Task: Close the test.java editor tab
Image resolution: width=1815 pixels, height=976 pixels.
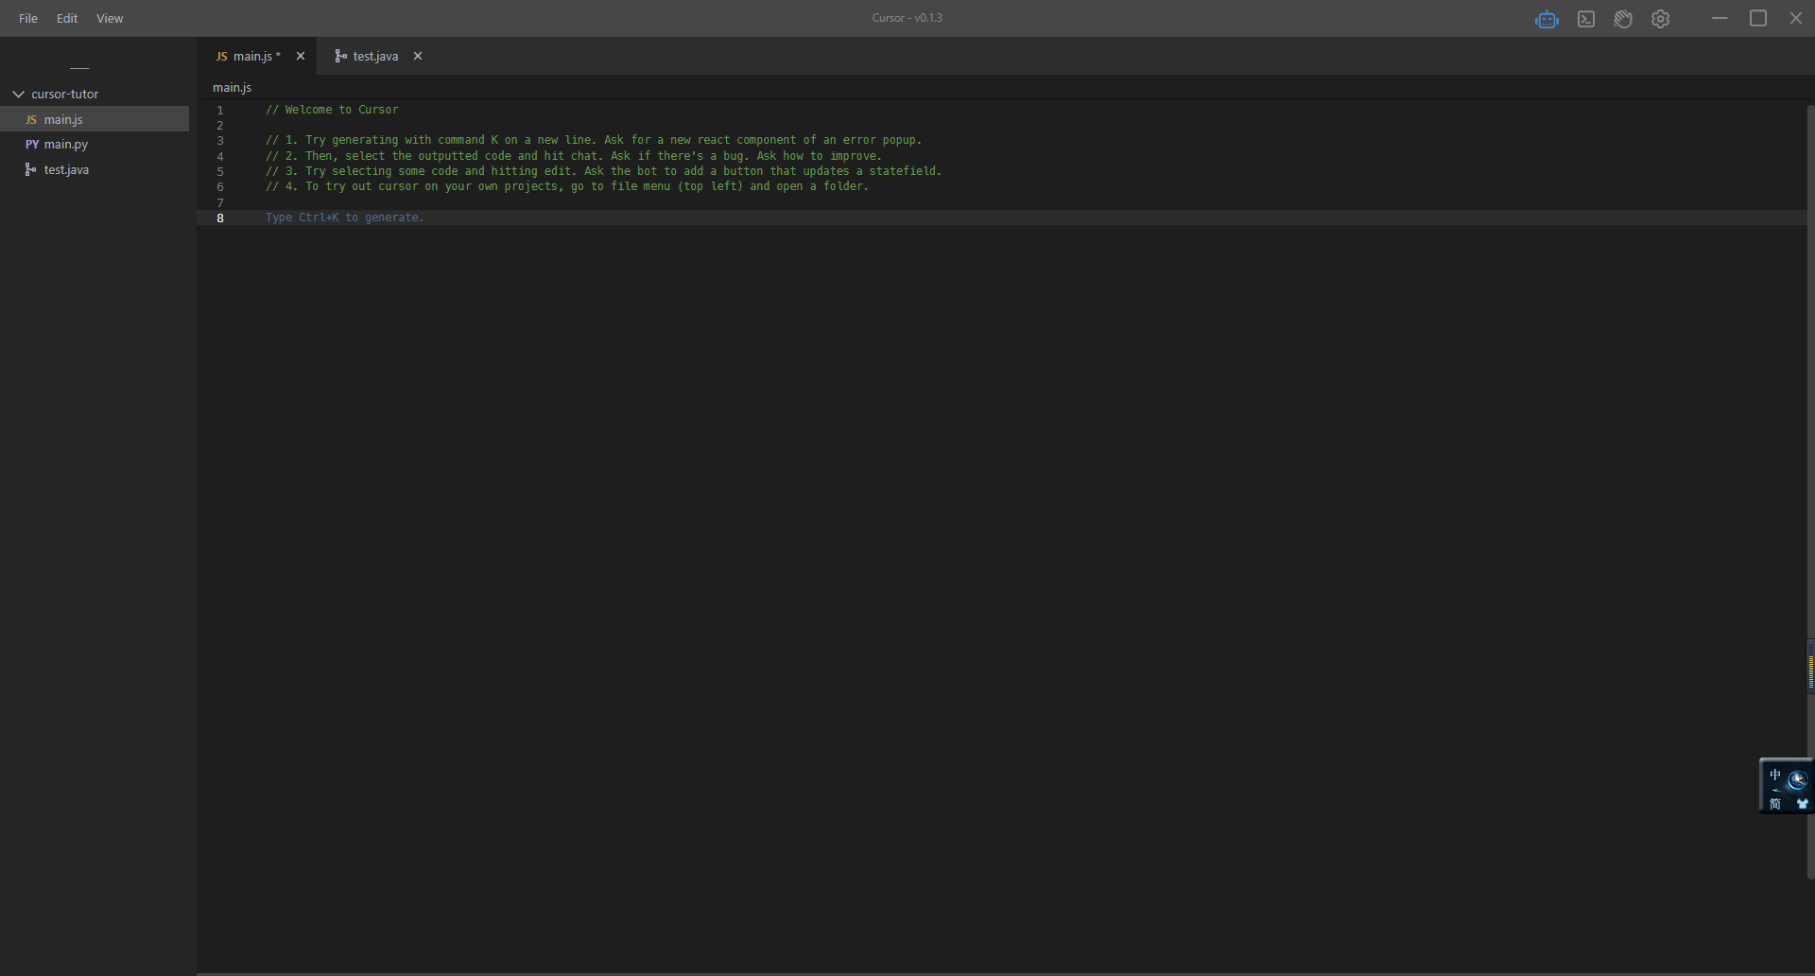Action: (x=418, y=57)
